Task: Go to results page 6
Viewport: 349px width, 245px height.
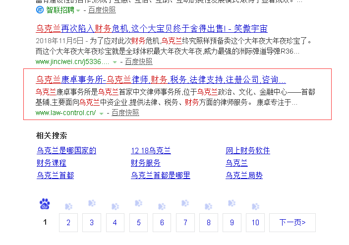Action: [x=162, y=223]
